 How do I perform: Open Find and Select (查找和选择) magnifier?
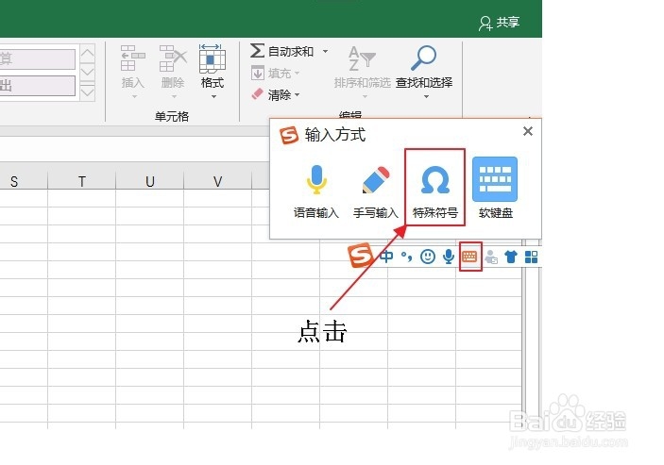(x=424, y=67)
